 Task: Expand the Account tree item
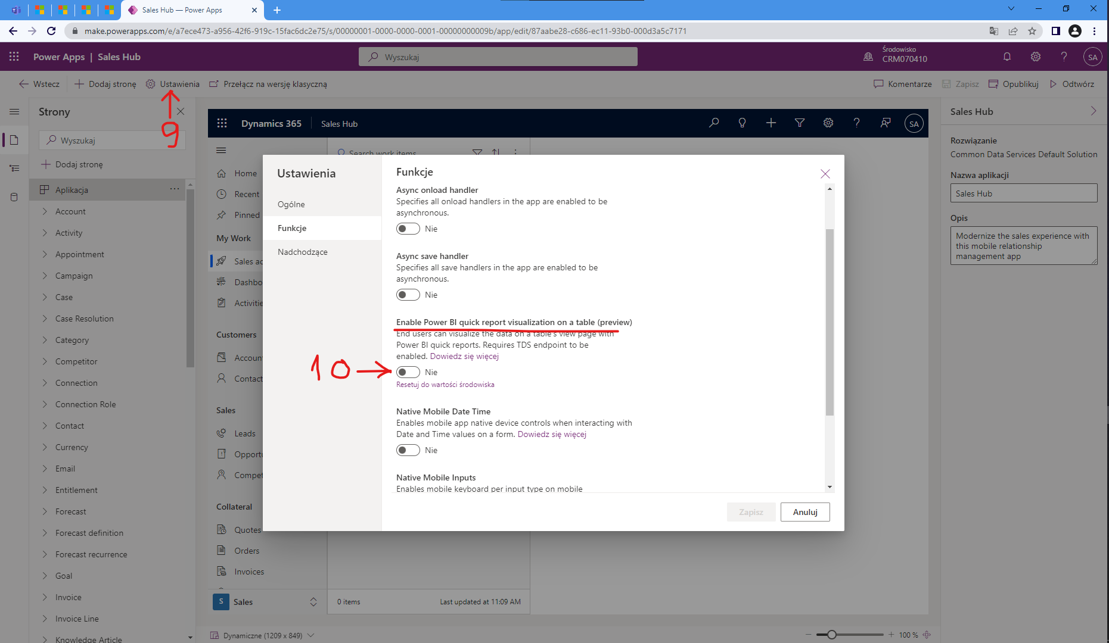[45, 211]
